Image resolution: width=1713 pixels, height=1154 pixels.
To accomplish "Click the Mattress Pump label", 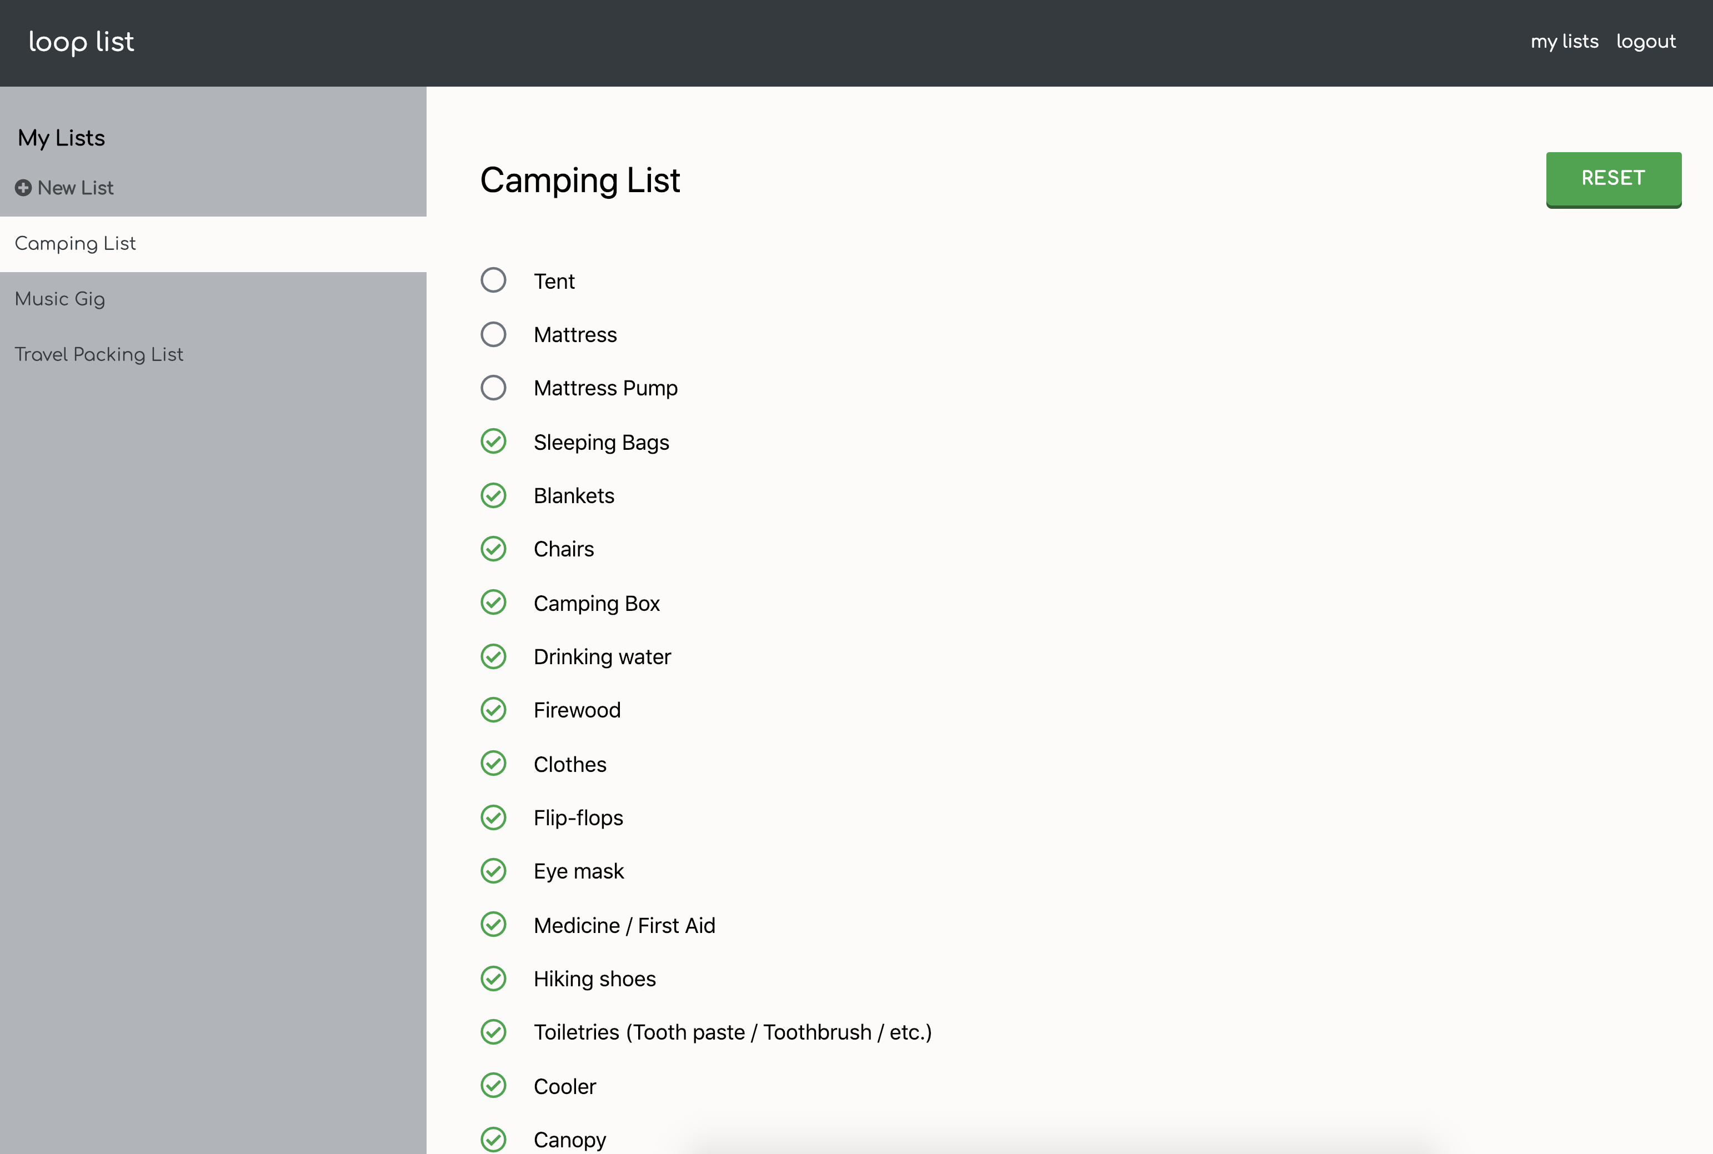I will (x=606, y=389).
